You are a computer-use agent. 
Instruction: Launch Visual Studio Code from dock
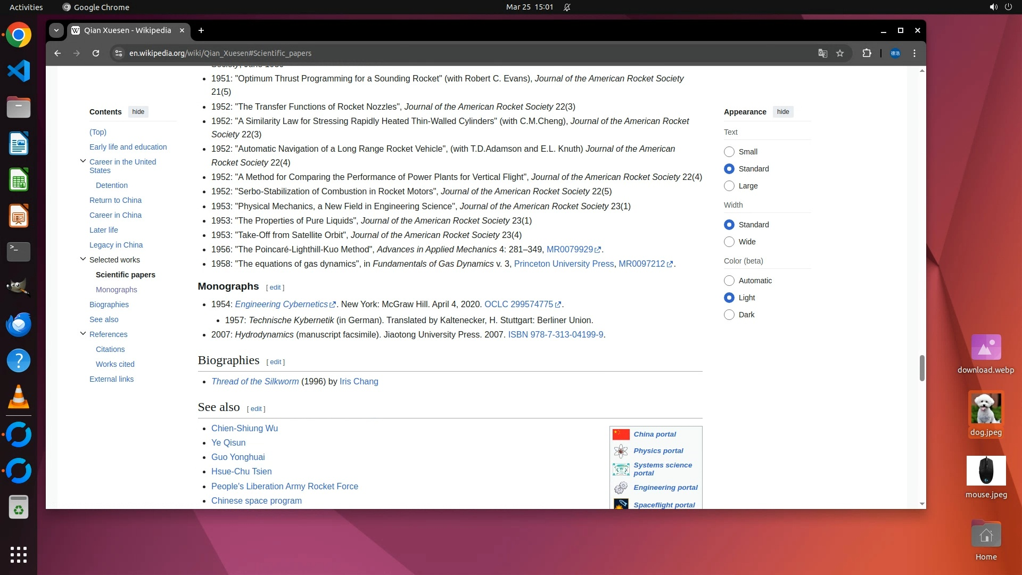(19, 71)
